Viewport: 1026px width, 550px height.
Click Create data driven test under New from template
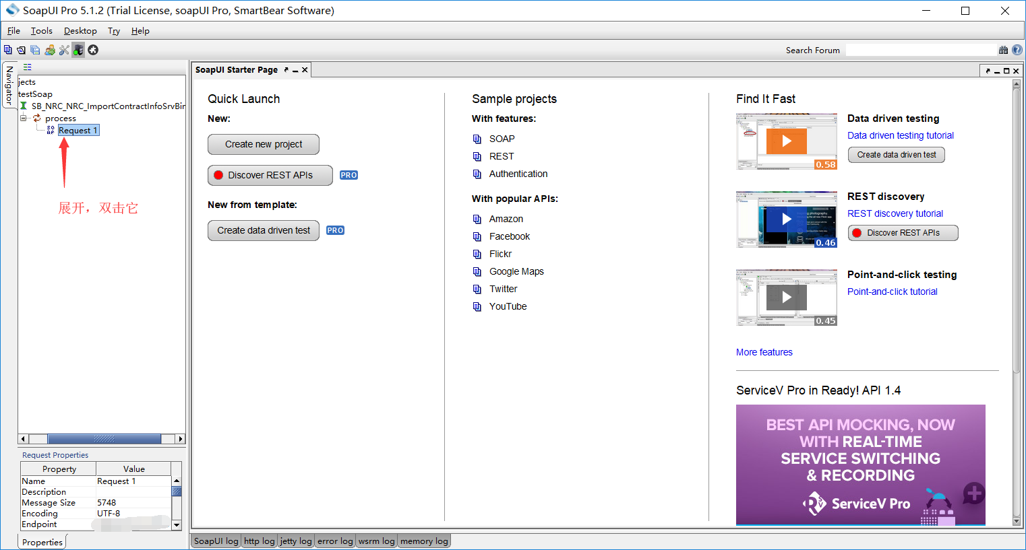click(x=264, y=230)
